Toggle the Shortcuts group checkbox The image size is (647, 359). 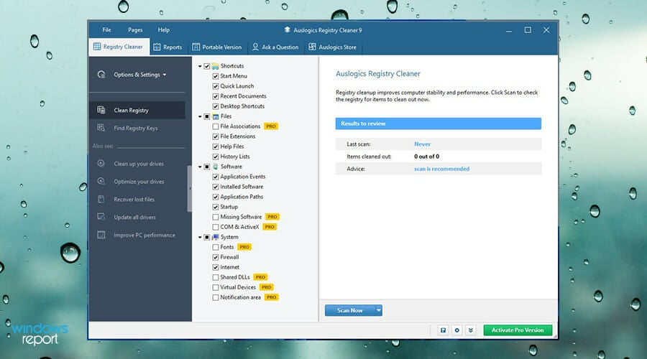click(207, 66)
